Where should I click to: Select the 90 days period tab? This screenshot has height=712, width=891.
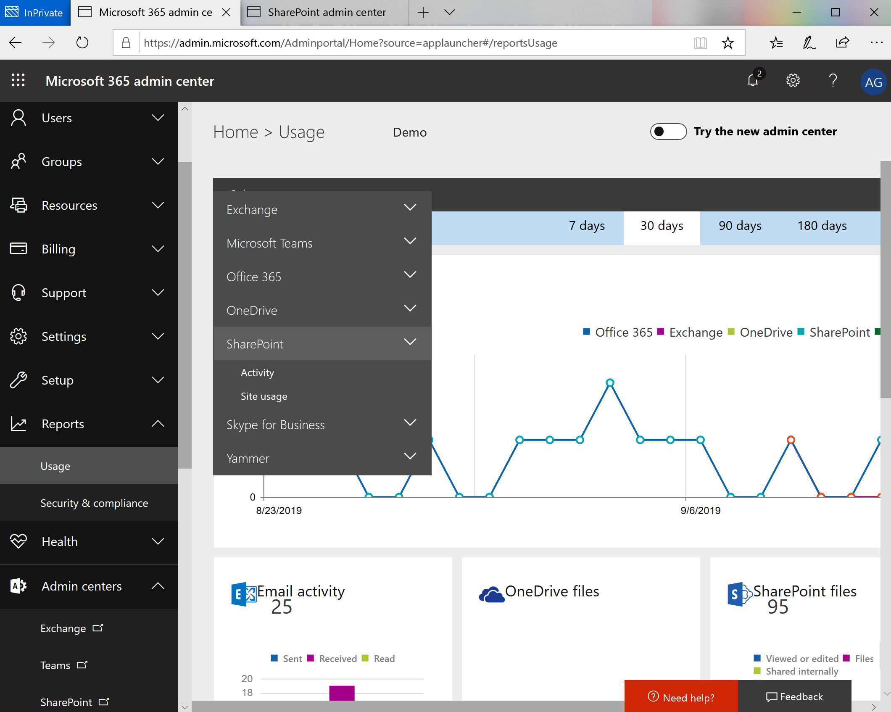click(740, 226)
